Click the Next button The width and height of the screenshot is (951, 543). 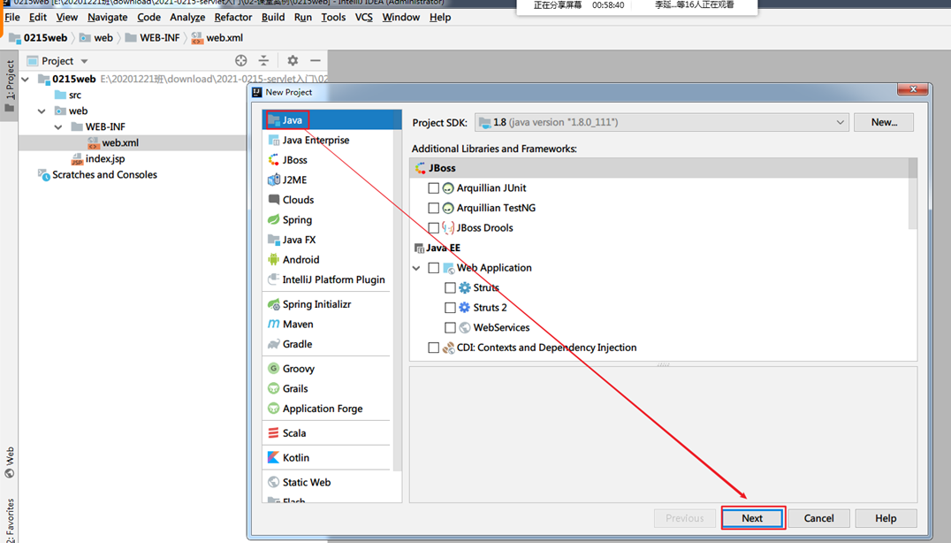click(x=753, y=518)
